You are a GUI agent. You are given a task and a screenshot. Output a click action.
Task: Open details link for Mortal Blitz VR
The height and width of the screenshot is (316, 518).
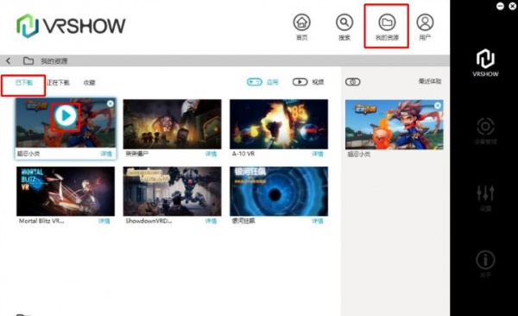[104, 221]
